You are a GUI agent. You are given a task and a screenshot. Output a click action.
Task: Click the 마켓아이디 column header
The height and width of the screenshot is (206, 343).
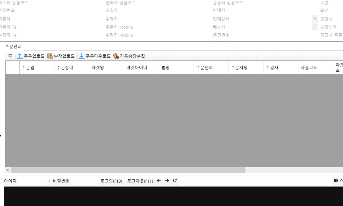tap(141, 68)
